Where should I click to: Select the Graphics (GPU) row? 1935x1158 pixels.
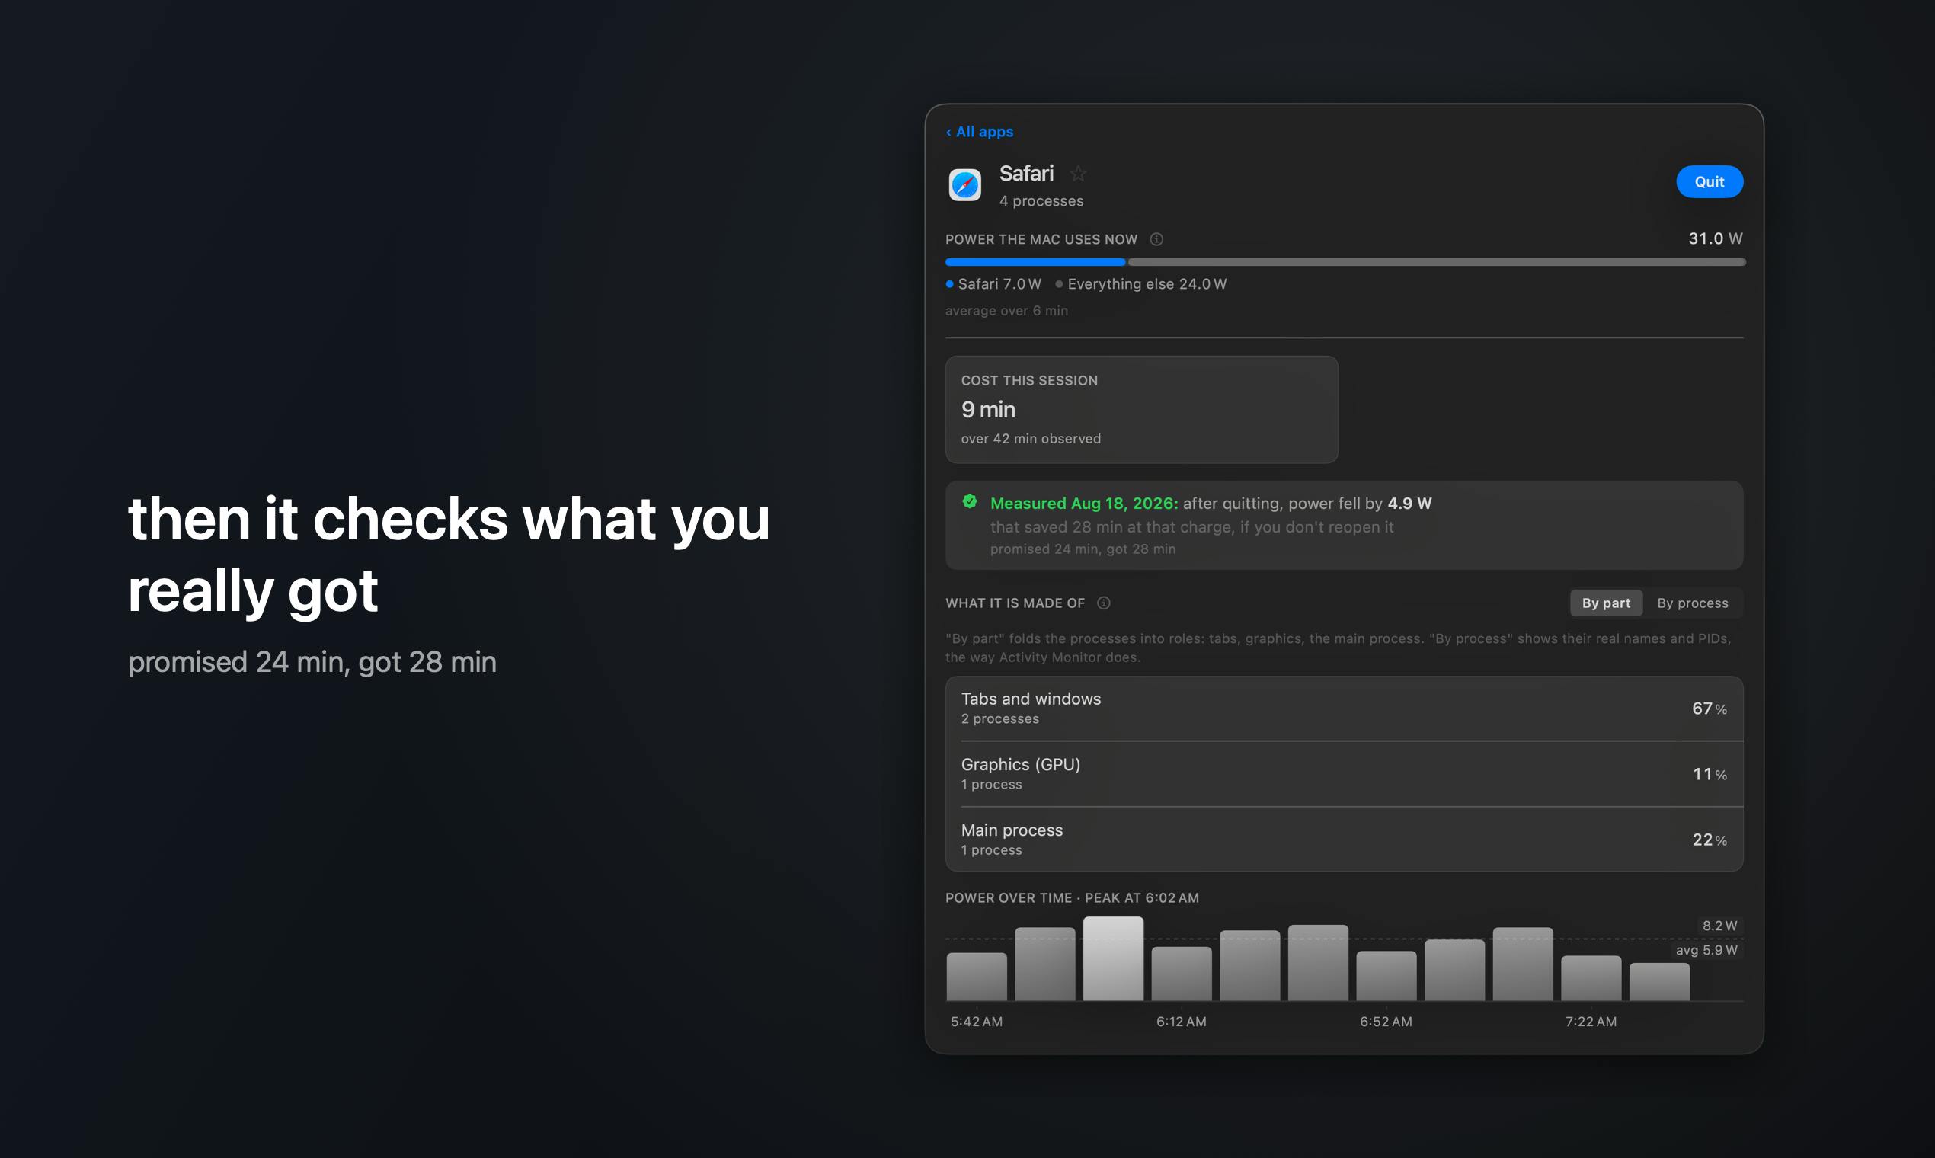(x=1344, y=773)
